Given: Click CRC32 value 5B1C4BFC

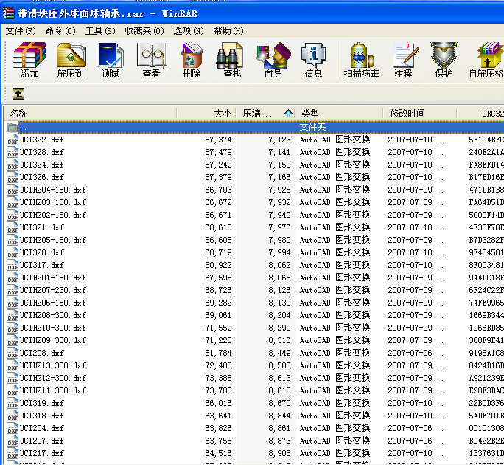Looking at the screenshot, I should point(486,139).
